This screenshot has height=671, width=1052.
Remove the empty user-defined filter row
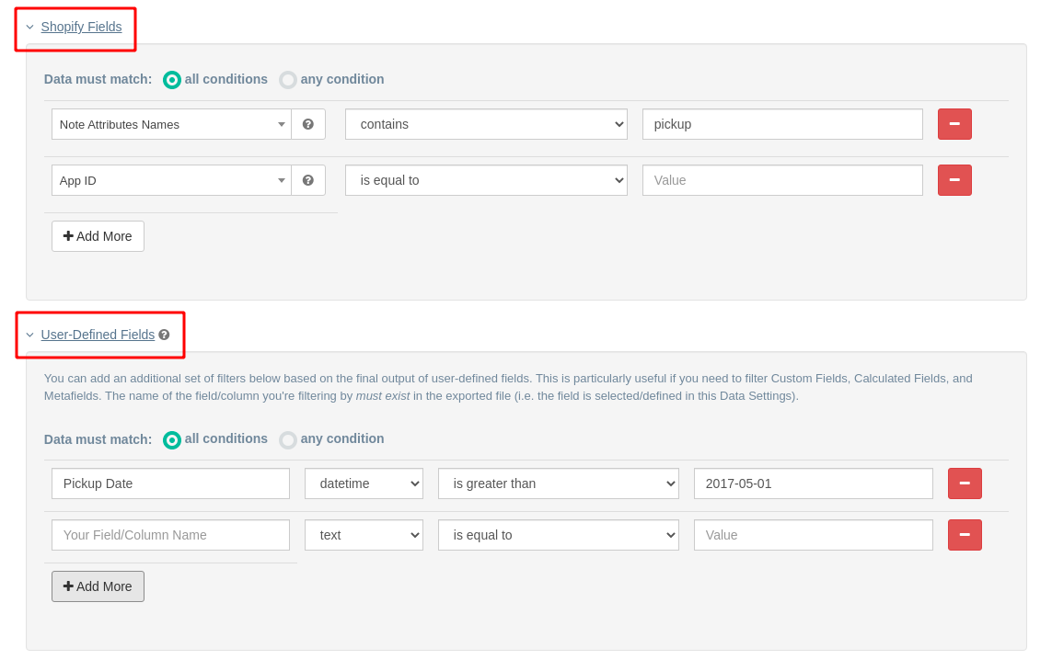tap(965, 535)
